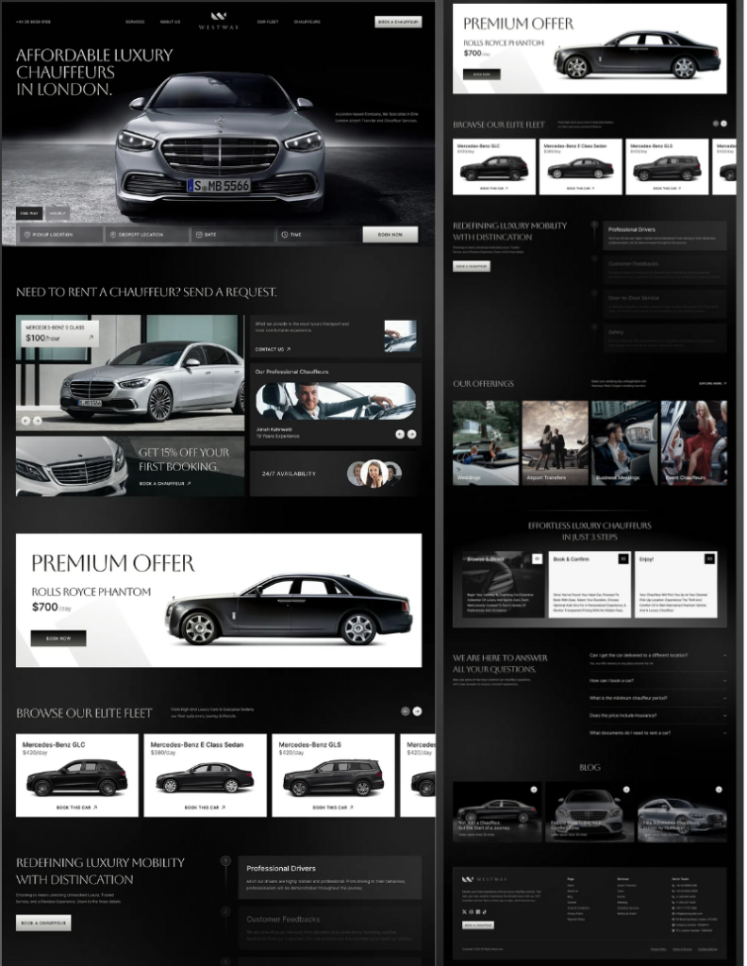Screen dimensions: 747x966
Task: Click the Westway logo in footer
Action: tap(485, 879)
